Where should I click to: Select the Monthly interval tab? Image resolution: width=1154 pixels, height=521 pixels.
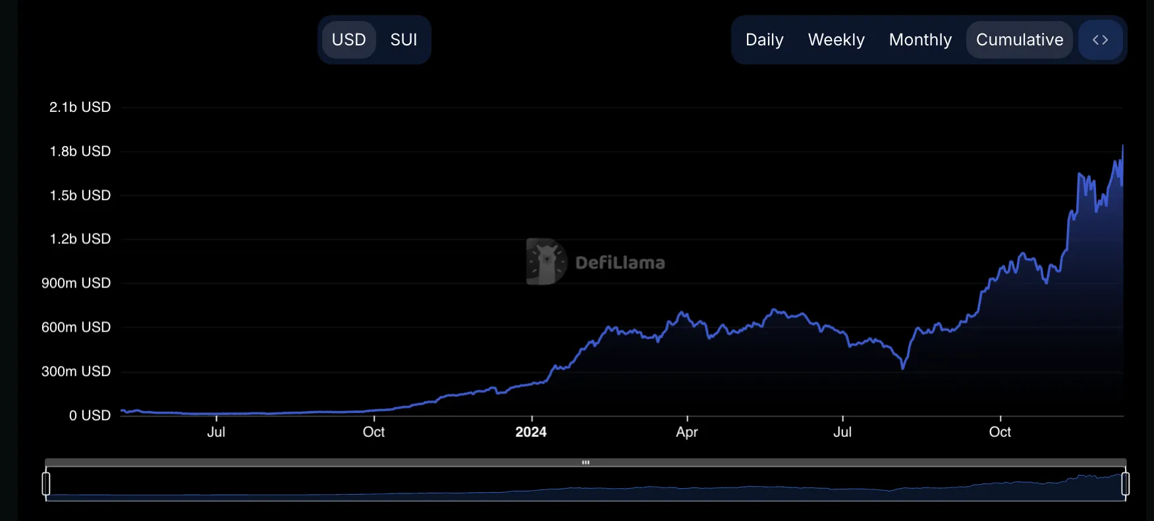point(920,40)
